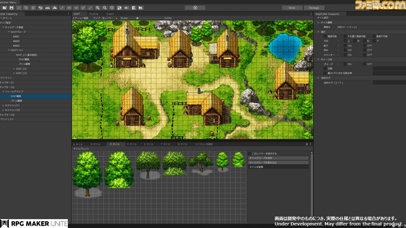Open the コリジョン設定 tab
The image size is (406, 228).
pyautogui.click(x=204, y=144)
